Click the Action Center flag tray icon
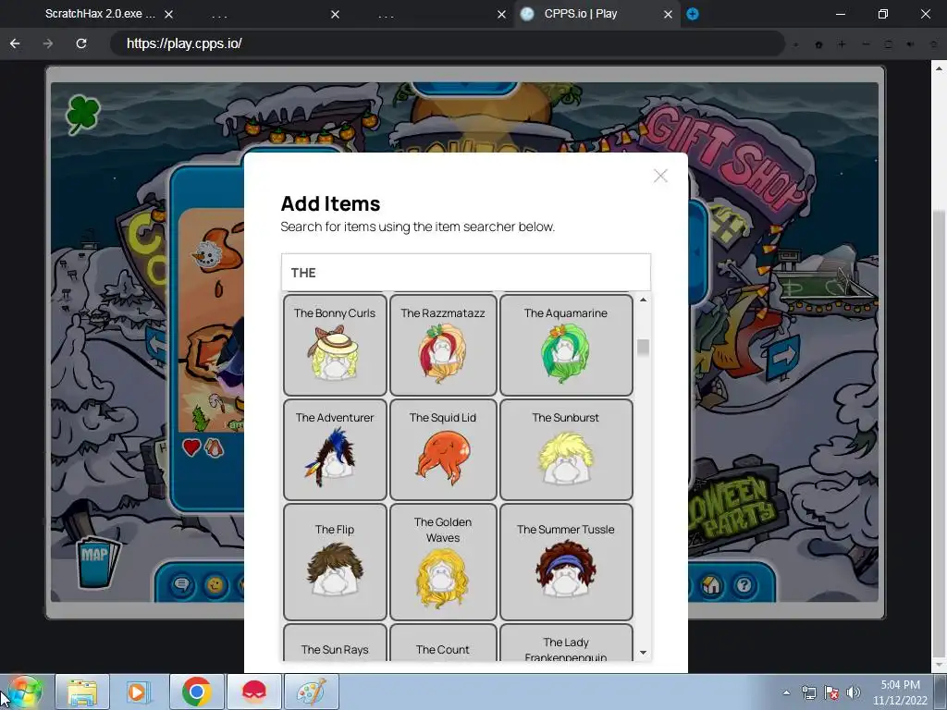947x710 pixels. (831, 692)
